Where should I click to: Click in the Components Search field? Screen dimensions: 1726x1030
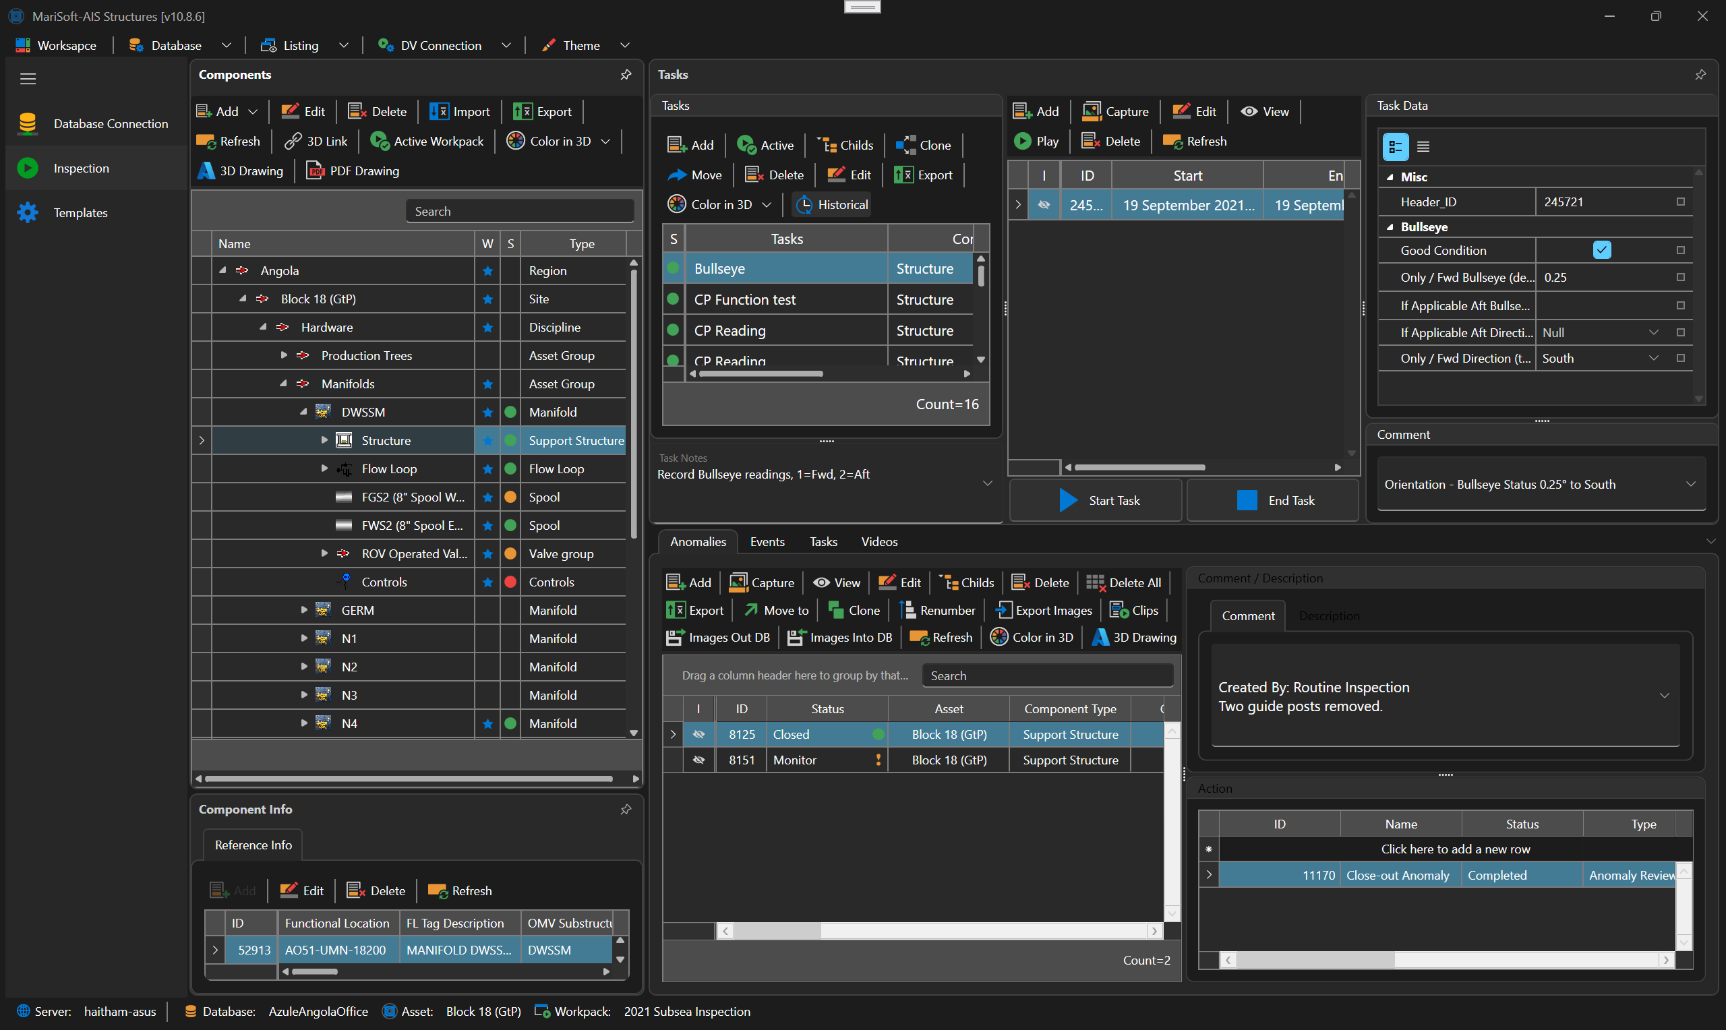click(520, 211)
